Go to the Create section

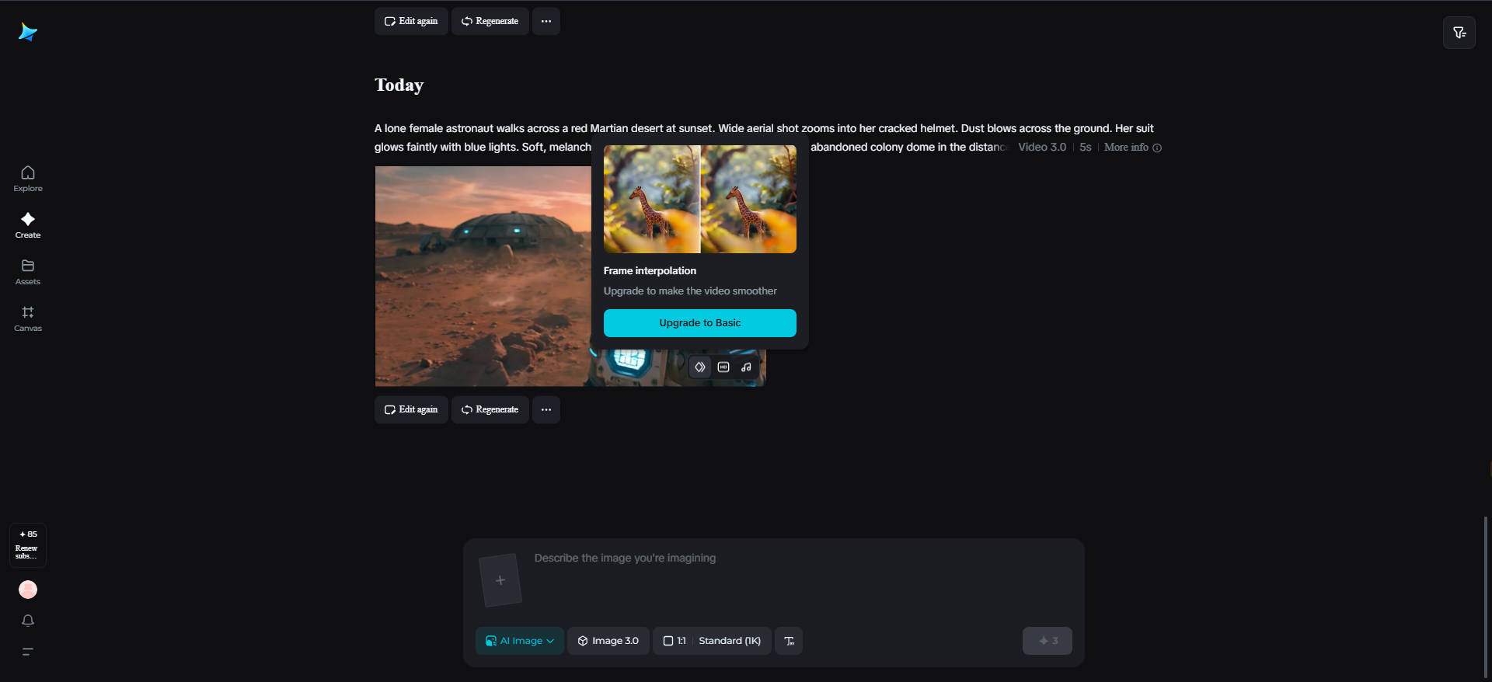[28, 225]
